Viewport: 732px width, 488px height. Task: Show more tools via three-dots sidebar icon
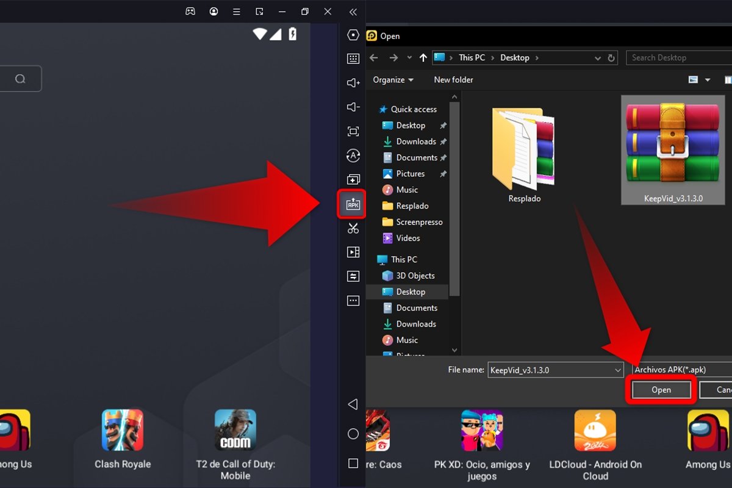pos(353,300)
